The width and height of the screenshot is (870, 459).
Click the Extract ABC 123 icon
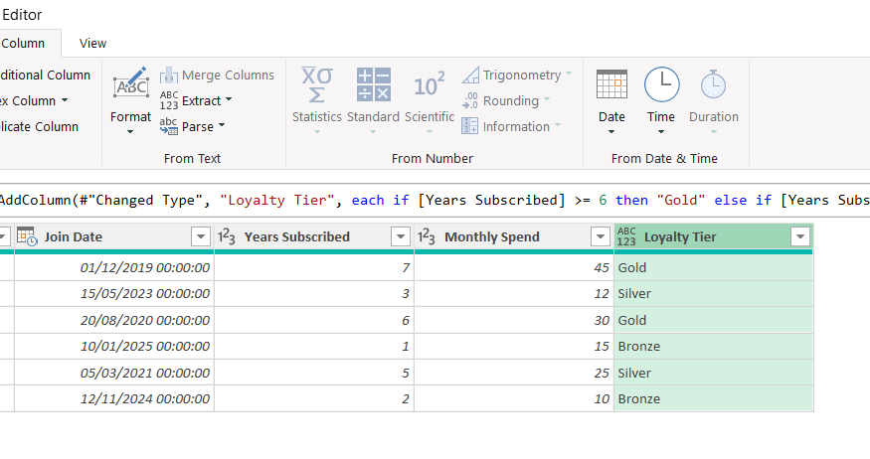169,101
